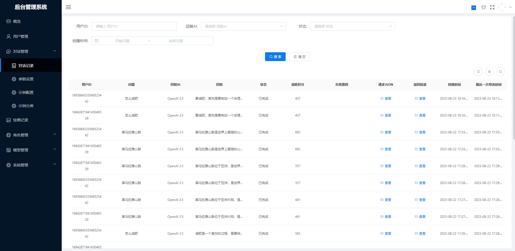
Task: Click the refresh table round icon
Action: (x=478, y=72)
